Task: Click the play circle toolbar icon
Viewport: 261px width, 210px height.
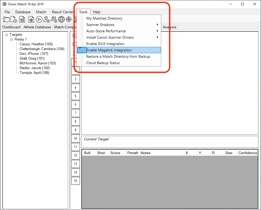Action: pos(39,19)
